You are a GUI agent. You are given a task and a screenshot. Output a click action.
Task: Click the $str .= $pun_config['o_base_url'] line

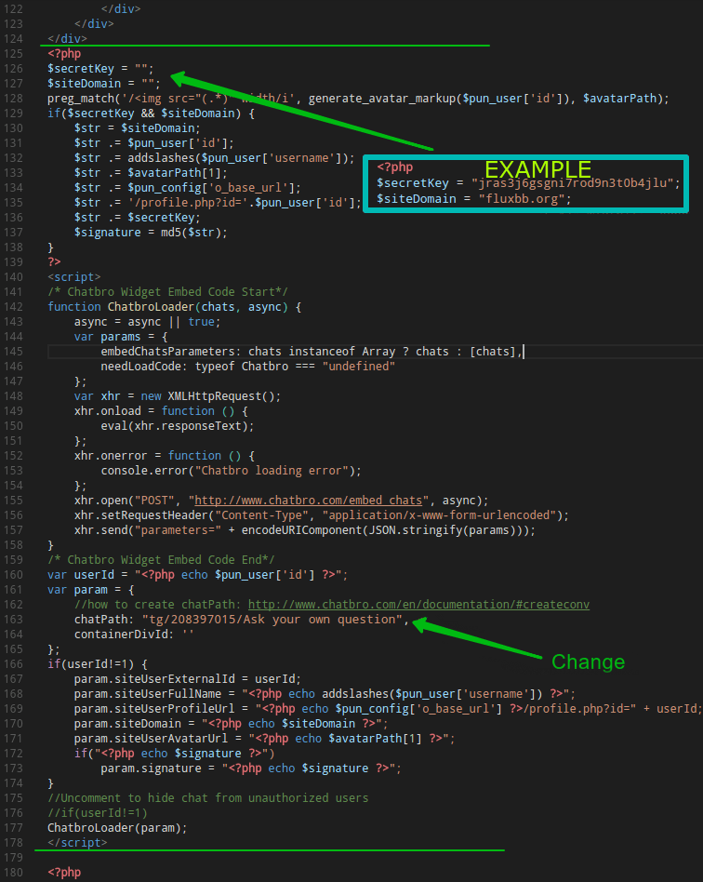187,188
